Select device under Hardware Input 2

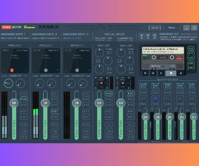(x=46, y=38)
